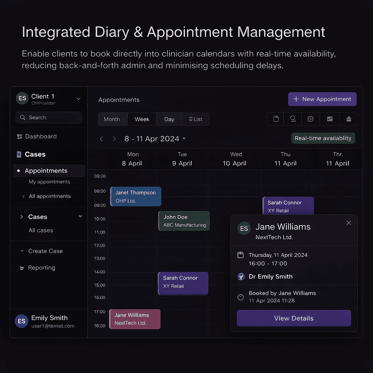The image size is (373, 373).
Task: Click the Mon 8 April column header
Action: (x=132, y=159)
